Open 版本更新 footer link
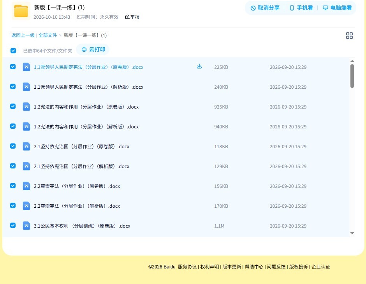Viewport: 366px width, 284px height. click(x=232, y=267)
